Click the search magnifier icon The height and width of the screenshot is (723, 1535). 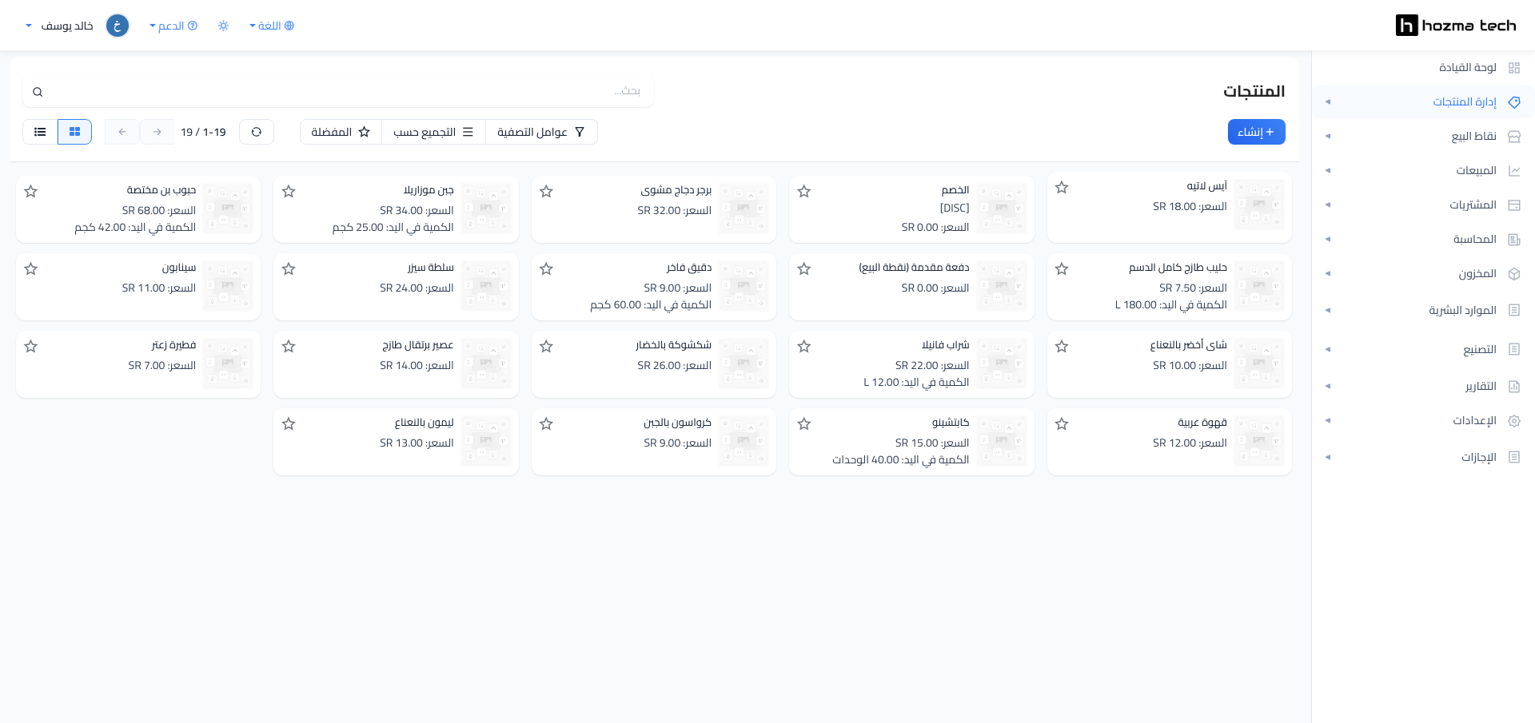point(38,92)
